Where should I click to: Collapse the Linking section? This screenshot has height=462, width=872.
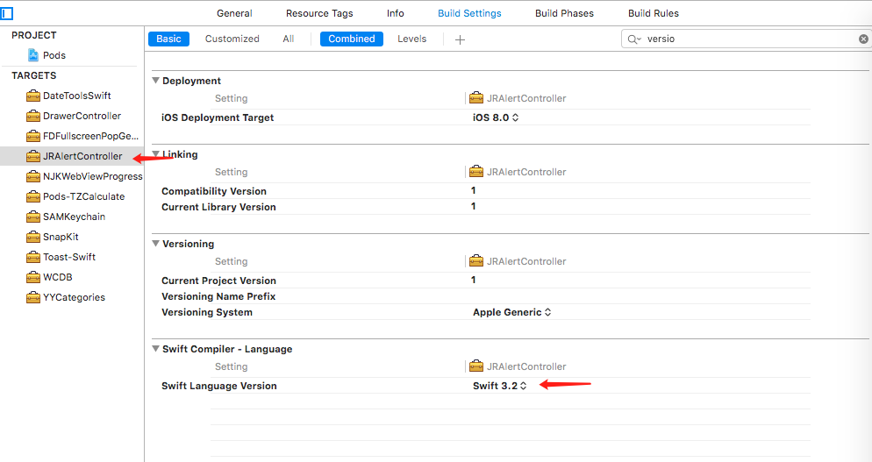pos(156,154)
